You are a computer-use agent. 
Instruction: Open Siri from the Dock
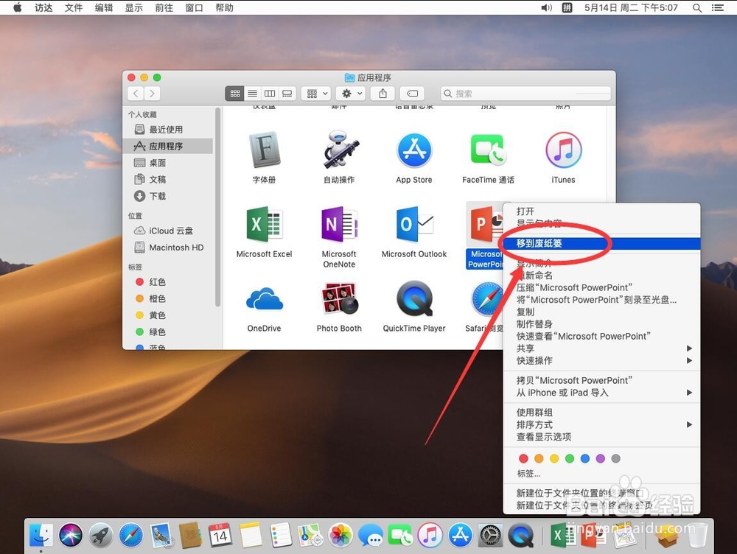[x=71, y=535]
